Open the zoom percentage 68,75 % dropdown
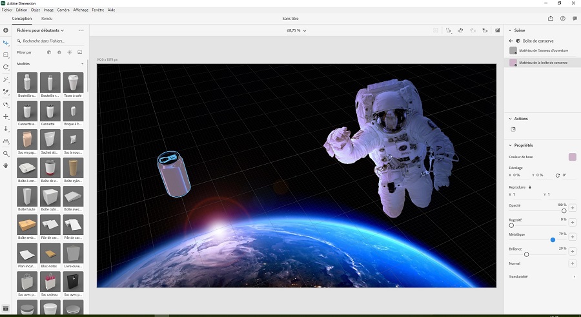The image size is (581, 317). click(x=296, y=31)
